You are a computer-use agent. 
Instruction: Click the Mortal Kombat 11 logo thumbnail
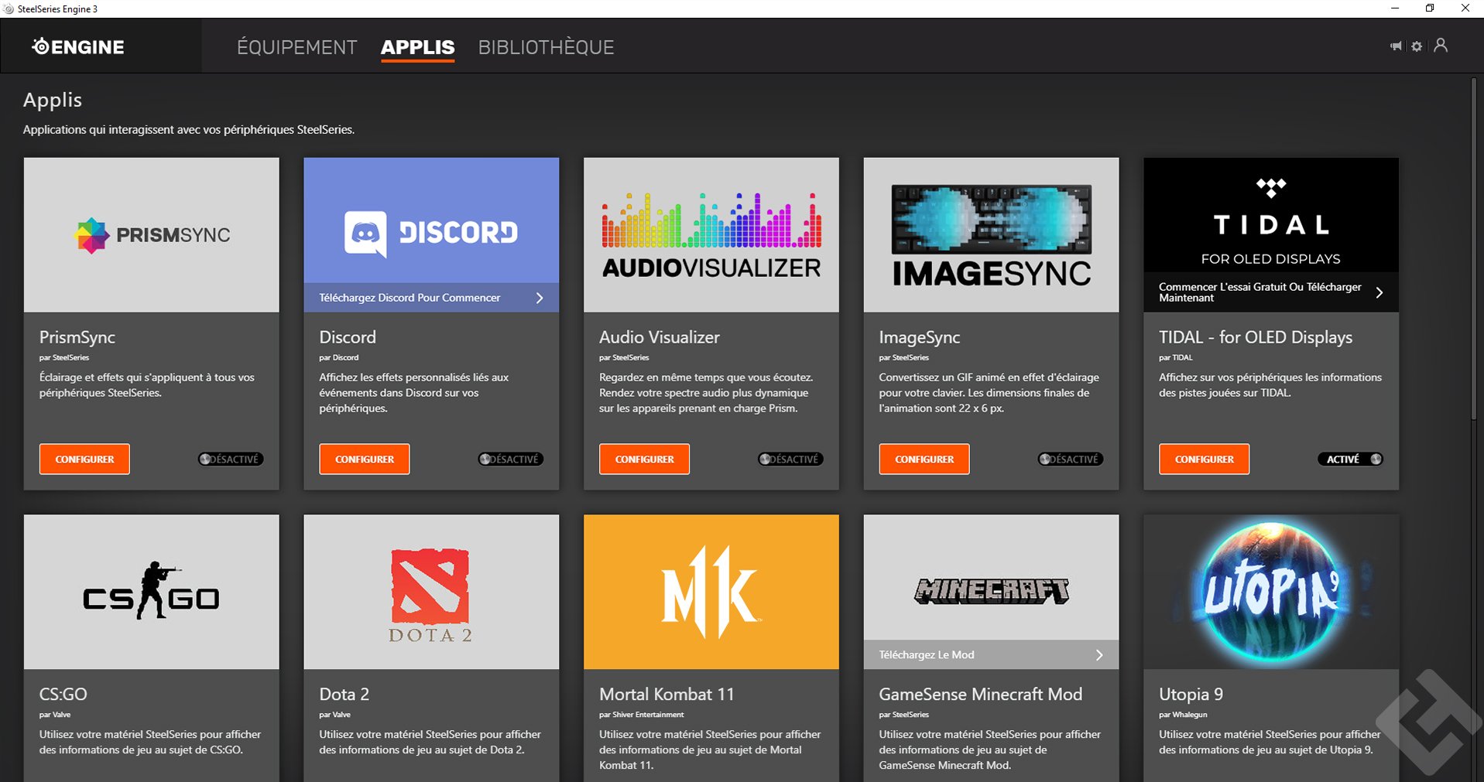coord(711,592)
